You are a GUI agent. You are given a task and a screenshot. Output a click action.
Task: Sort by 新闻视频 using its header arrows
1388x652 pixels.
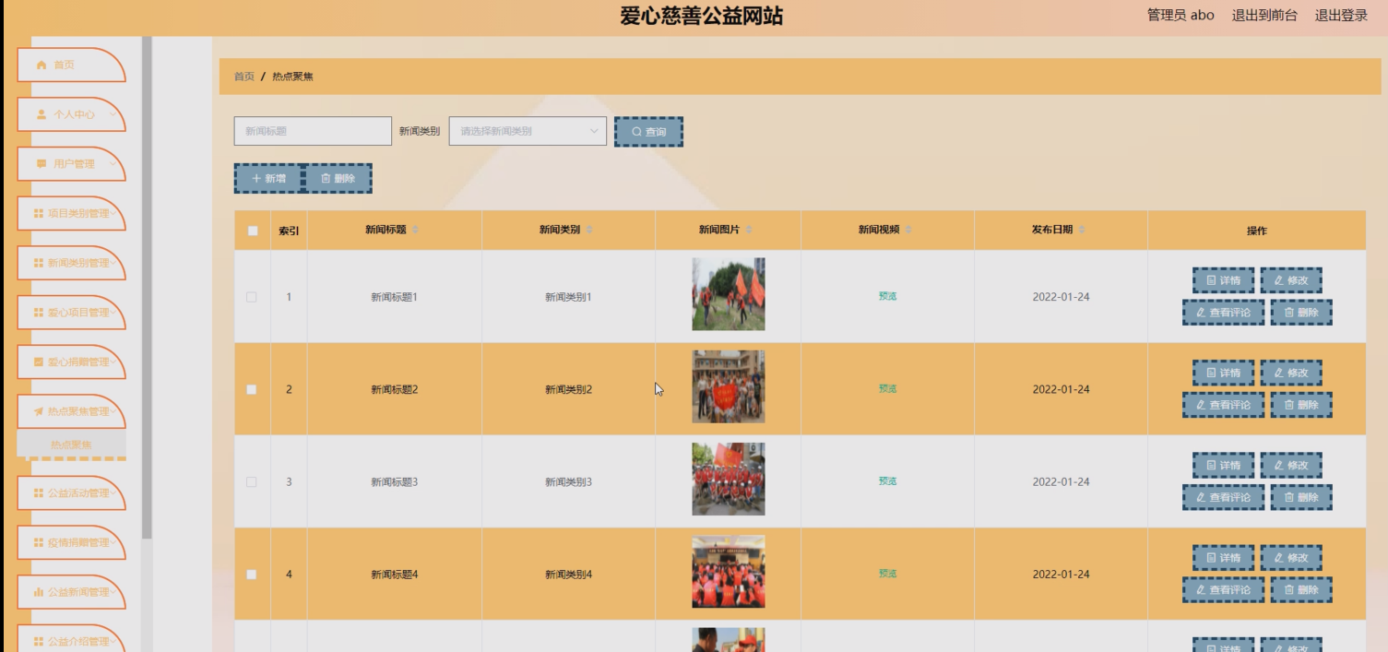908,230
